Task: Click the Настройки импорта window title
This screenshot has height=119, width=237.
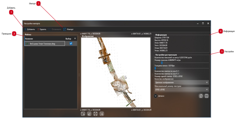Action: 32,24
